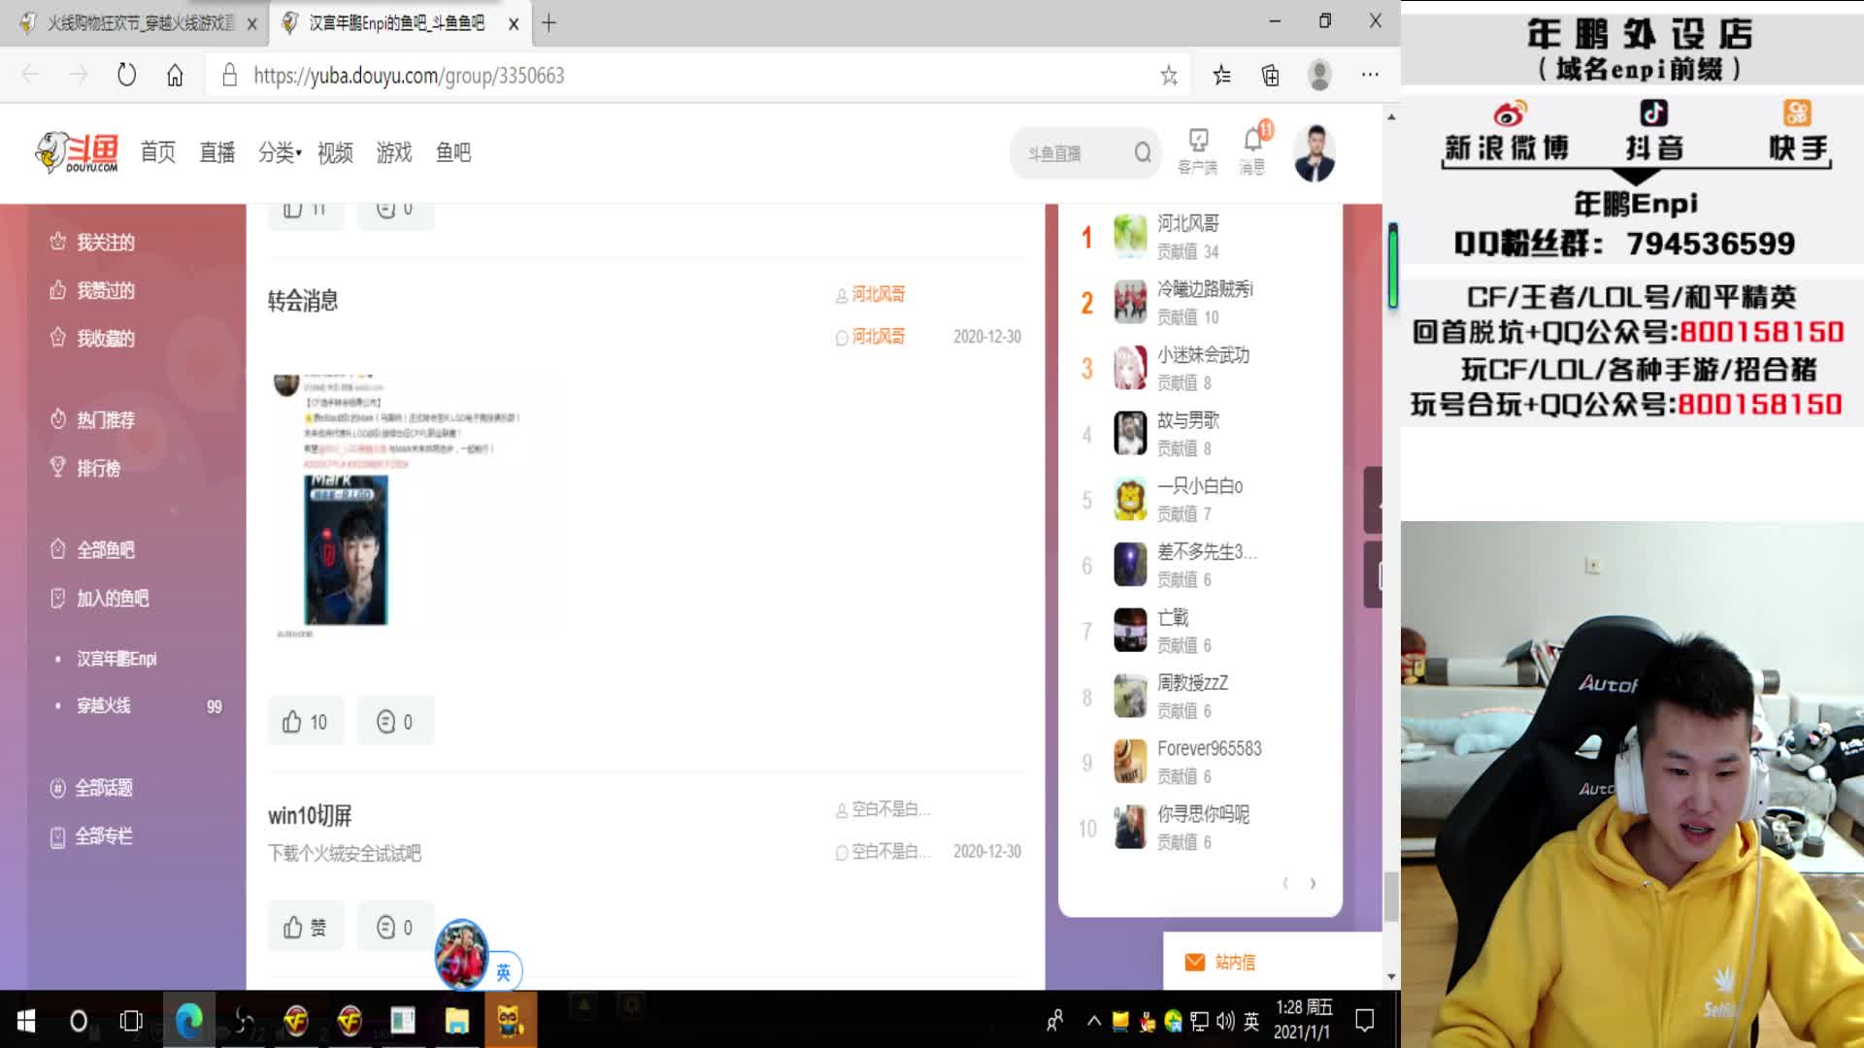Open the 消息 notifications bell
The width and height of the screenshot is (1864, 1048).
click(x=1252, y=152)
